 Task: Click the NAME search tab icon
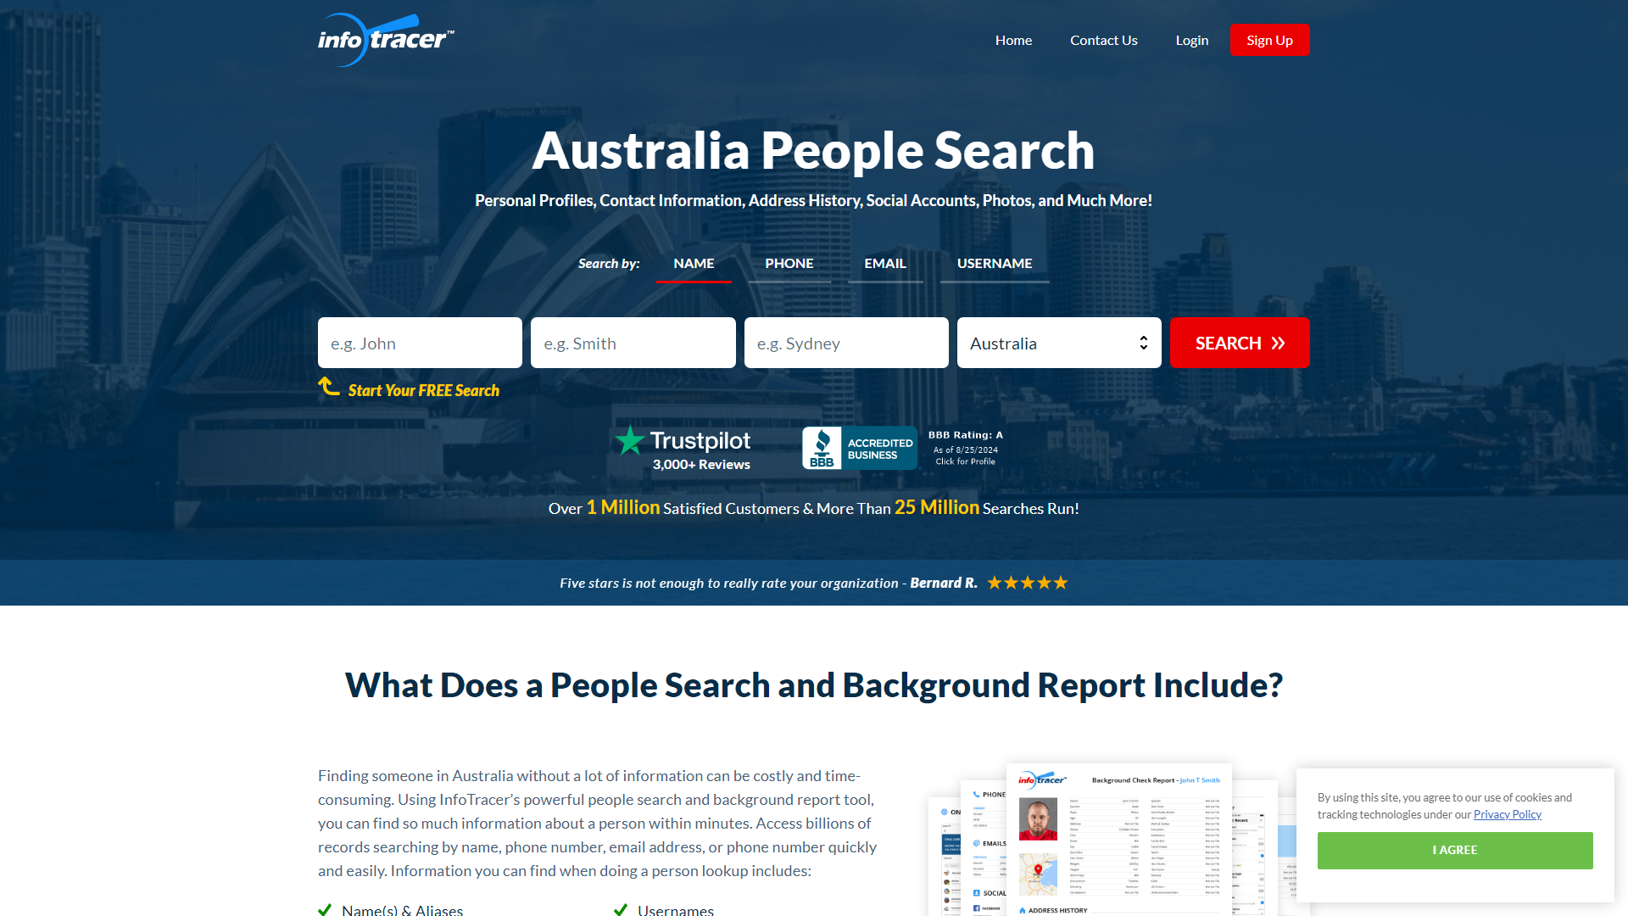[694, 263]
